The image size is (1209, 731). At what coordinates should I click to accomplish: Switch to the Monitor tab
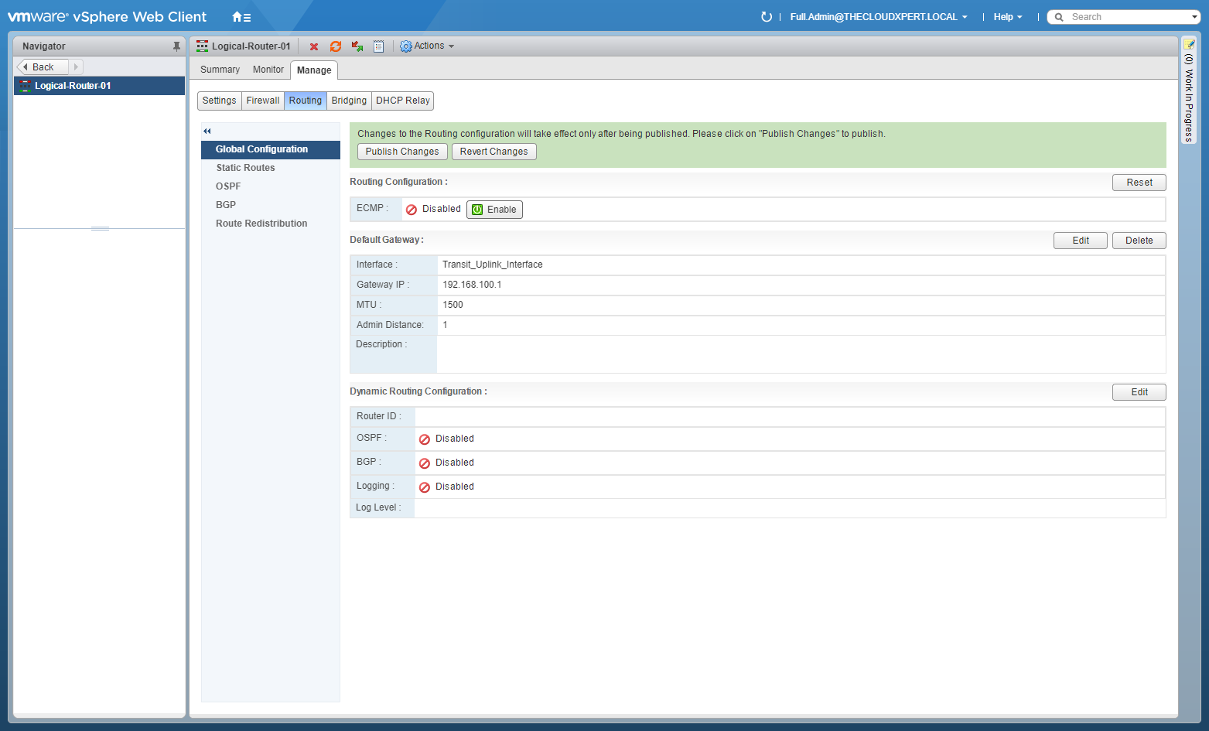point(268,70)
